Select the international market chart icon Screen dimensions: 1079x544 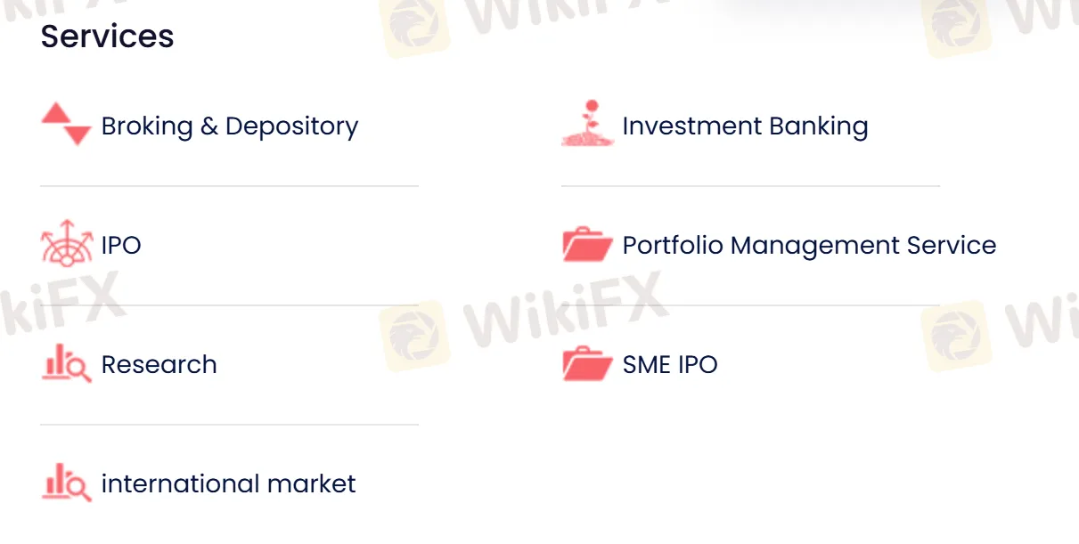pyautogui.click(x=65, y=483)
